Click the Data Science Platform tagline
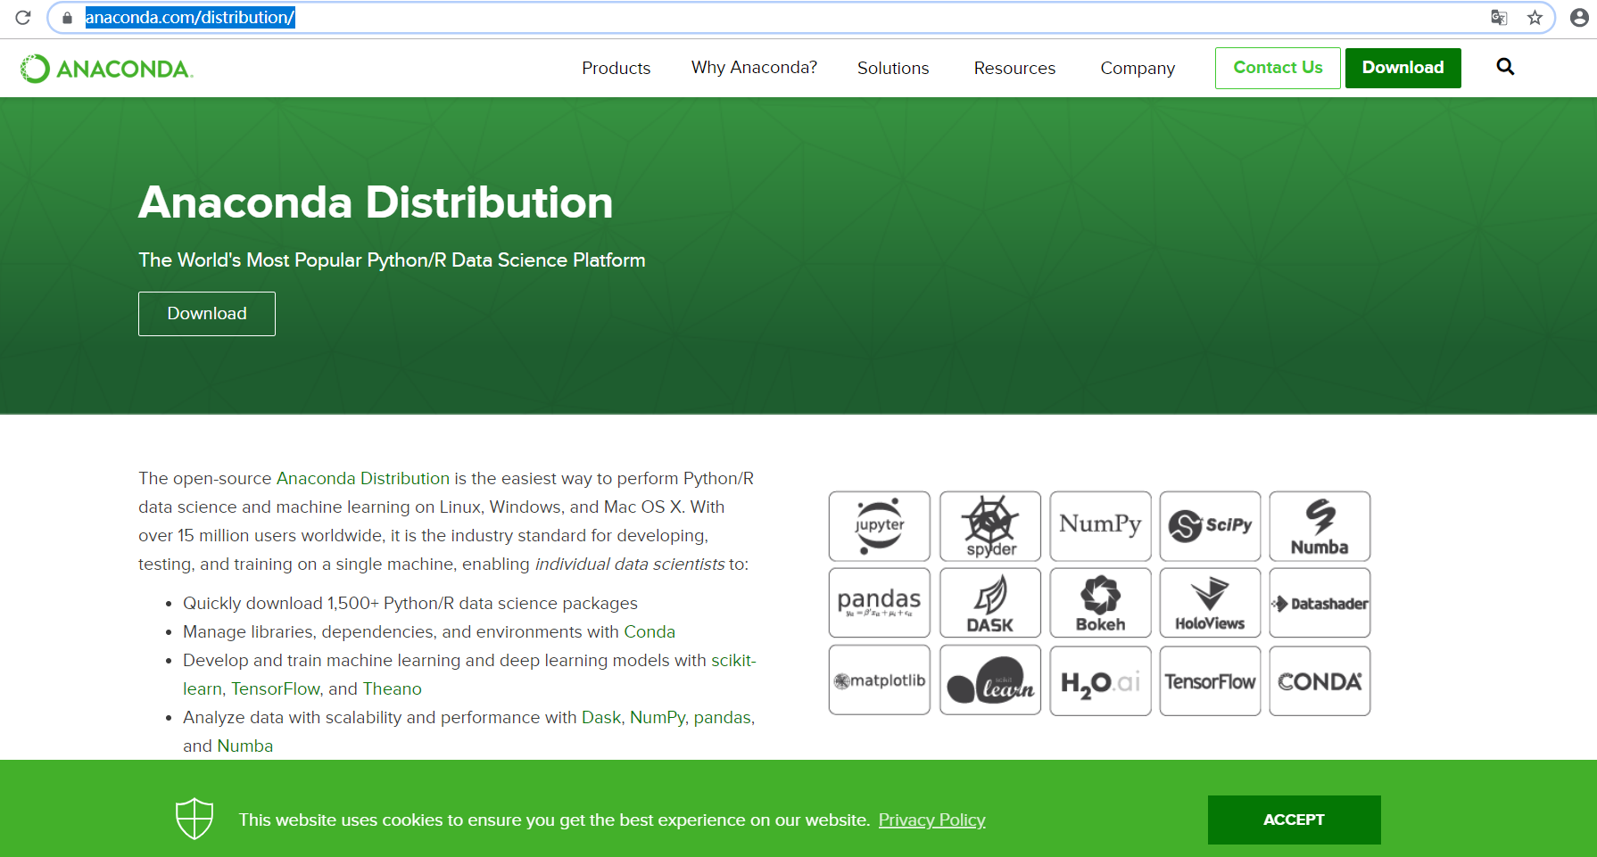Screen dimensions: 1597x857 (392, 260)
